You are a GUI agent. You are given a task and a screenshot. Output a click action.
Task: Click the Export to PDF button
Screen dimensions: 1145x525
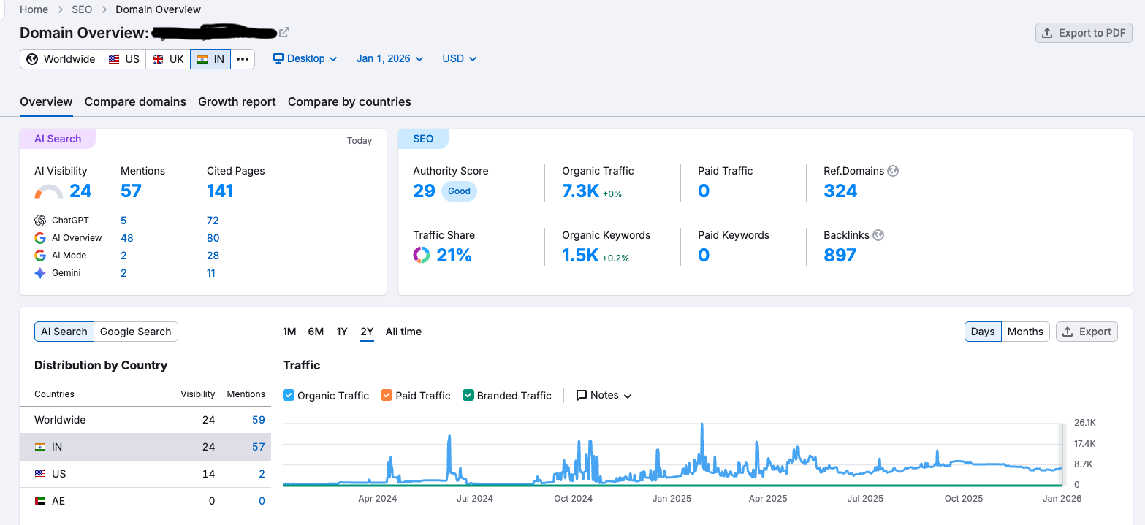[x=1084, y=33]
